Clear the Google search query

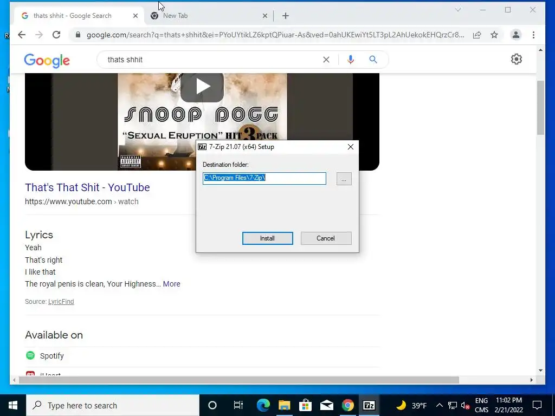pyautogui.click(x=326, y=60)
